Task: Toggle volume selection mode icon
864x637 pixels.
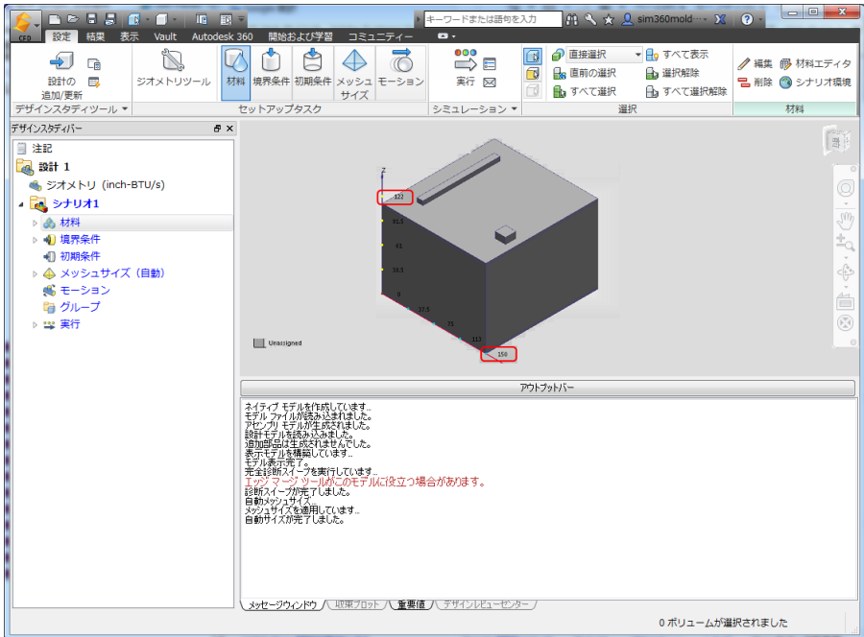Action: click(532, 57)
